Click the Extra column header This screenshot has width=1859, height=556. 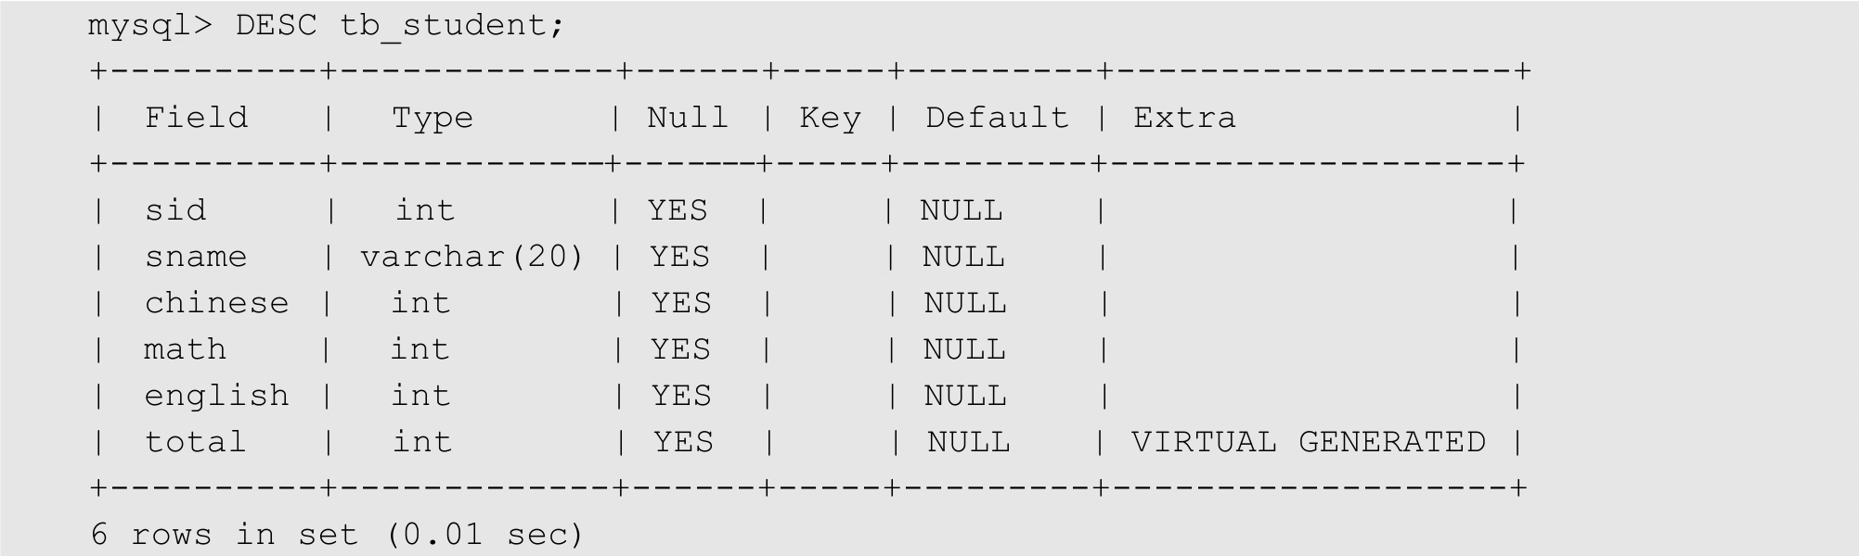click(x=1184, y=119)
